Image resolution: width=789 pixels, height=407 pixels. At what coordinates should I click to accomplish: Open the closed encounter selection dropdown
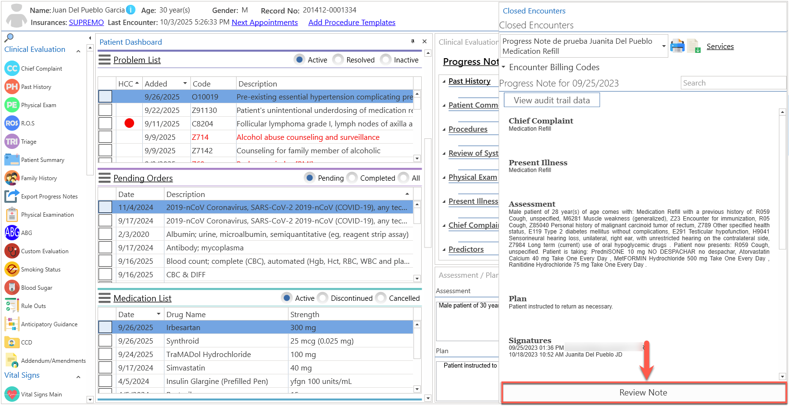(x=664, y=46)
